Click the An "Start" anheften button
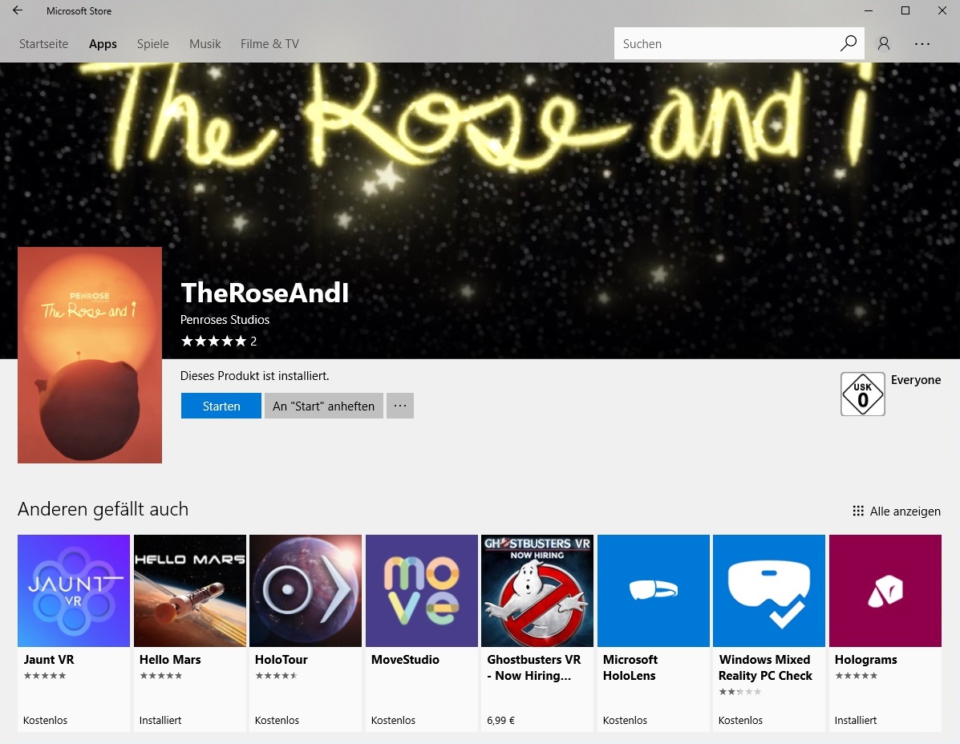 pyautogui.click(x=323, y=406)
